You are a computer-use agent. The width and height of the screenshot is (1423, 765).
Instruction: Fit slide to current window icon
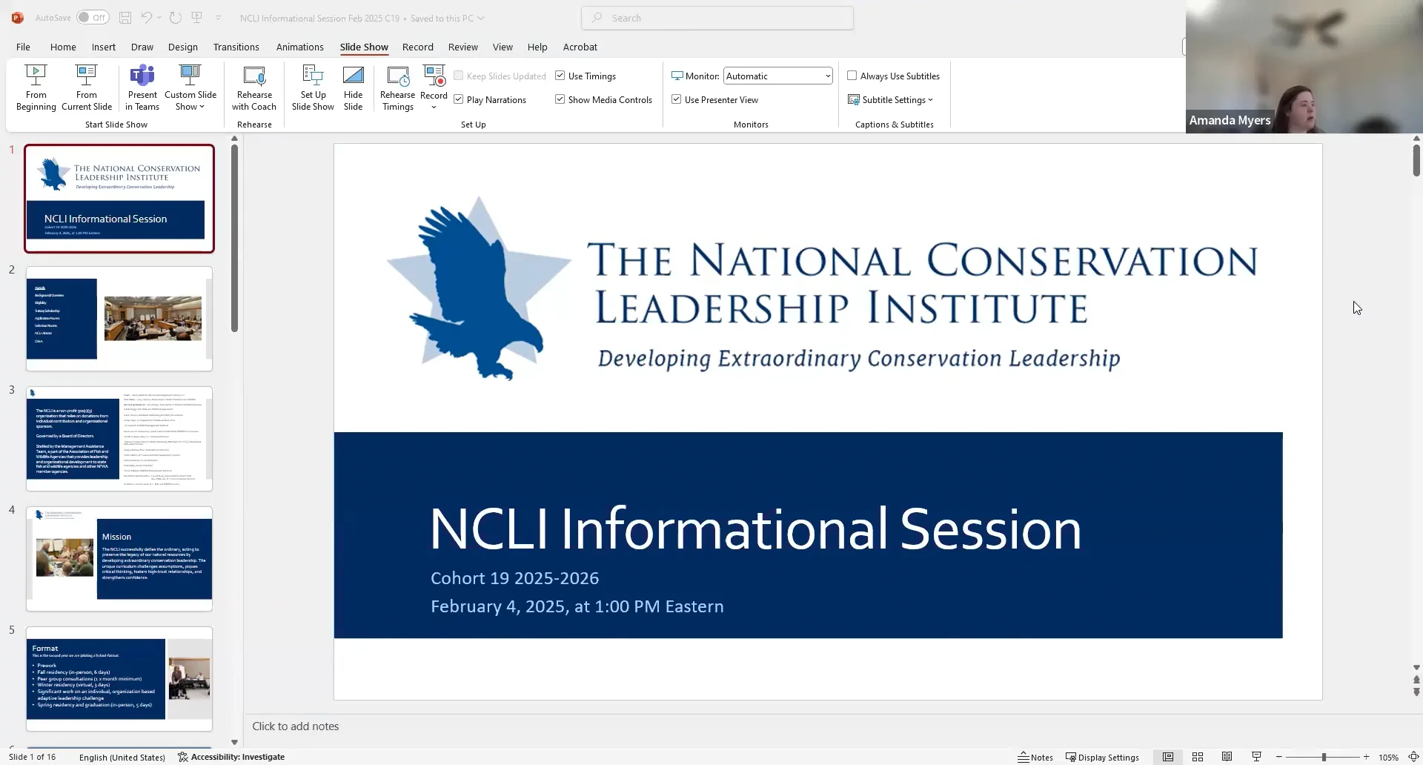point(1413,757)
